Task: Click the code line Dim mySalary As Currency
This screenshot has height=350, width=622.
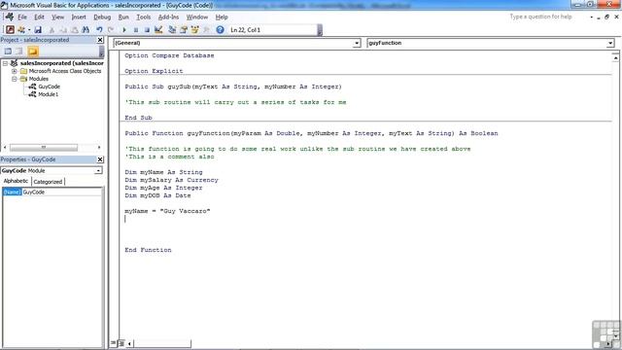Action: (171, 180)
